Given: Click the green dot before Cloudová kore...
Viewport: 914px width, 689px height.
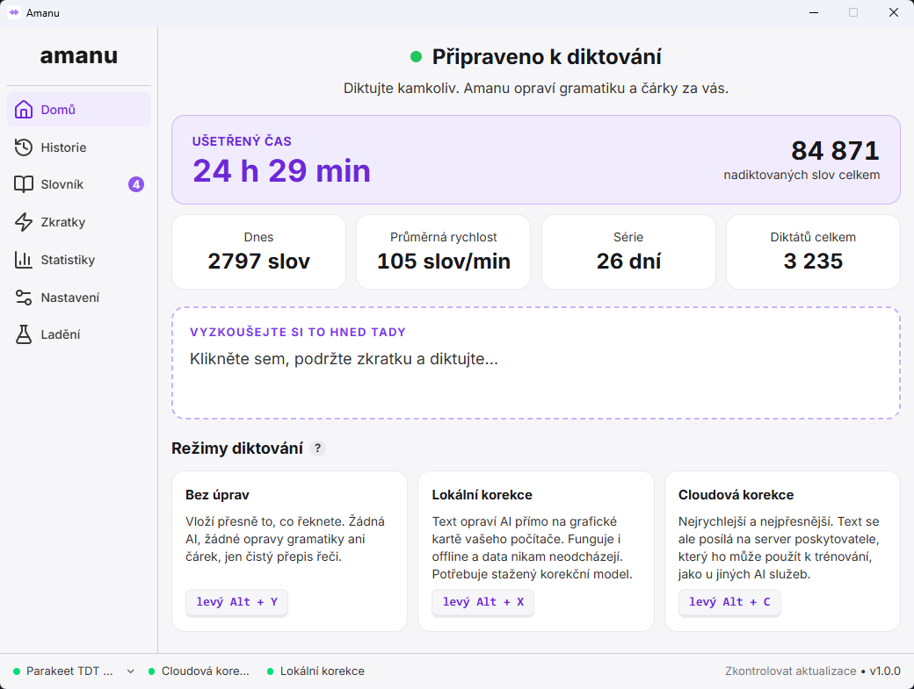Looking at the screenshot, I should coord(151,671).
